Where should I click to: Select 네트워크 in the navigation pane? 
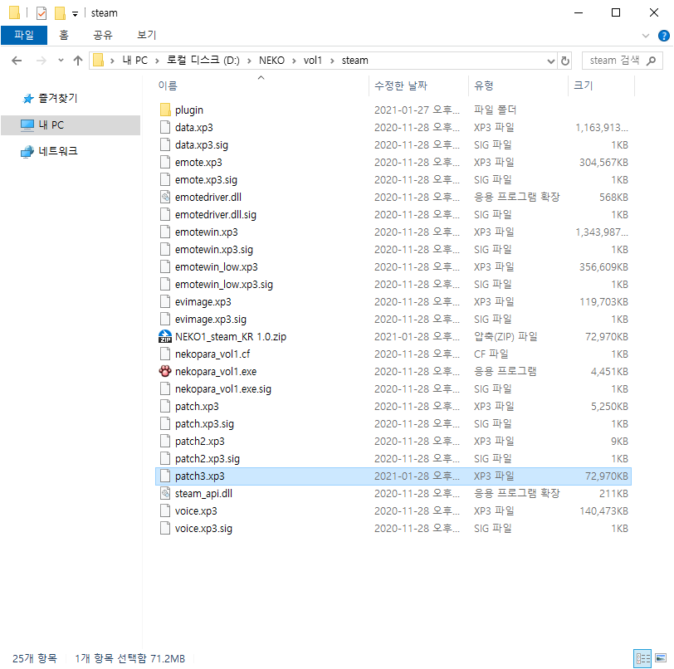[x=58, y=151]
